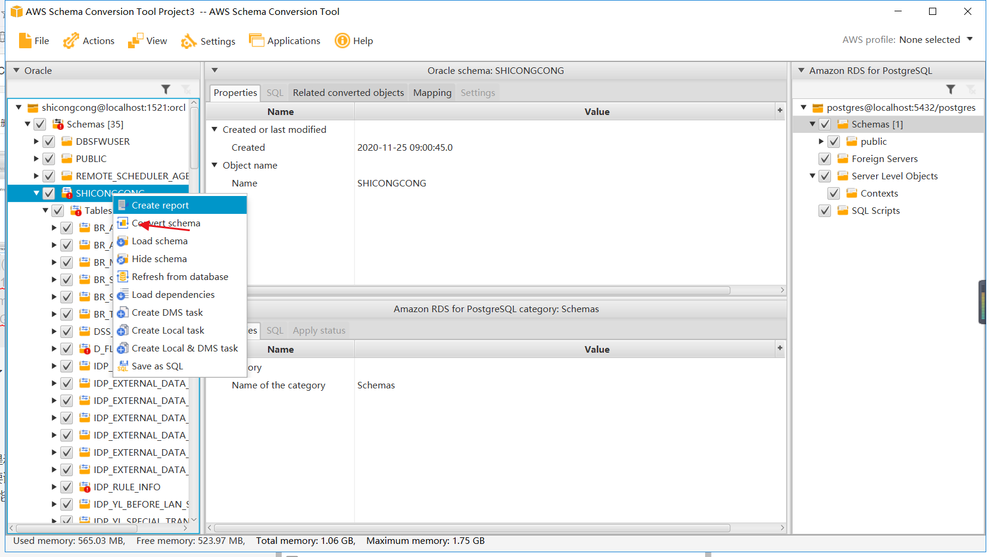
Task: Toggle the Foreign Servers checkbox
Action: click(x=825, y=159)
